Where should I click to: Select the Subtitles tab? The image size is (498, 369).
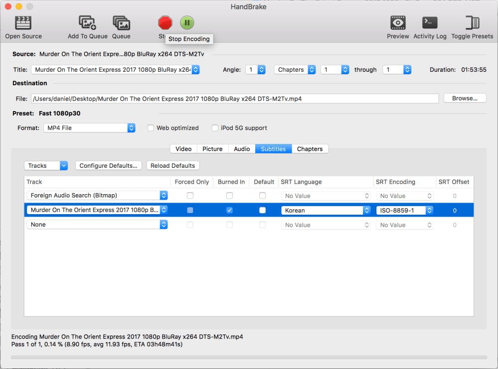(273, 149)
